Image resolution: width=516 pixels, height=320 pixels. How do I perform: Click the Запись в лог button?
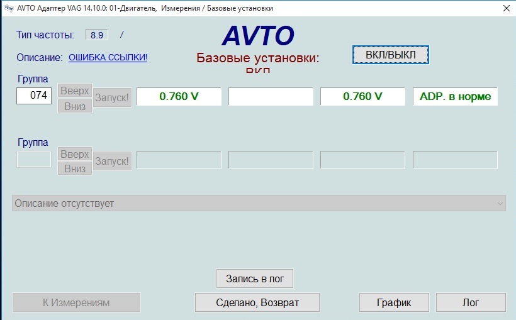[255, 279]
